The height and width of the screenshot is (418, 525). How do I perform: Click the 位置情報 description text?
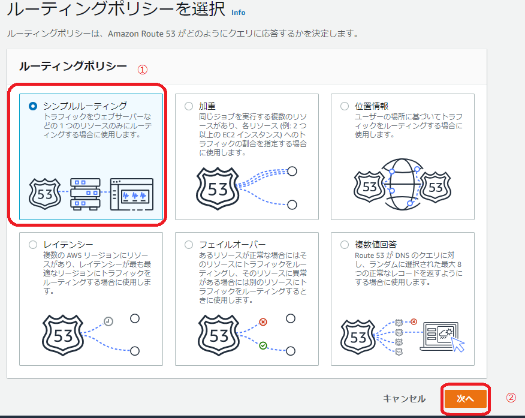tap(409, 125)
